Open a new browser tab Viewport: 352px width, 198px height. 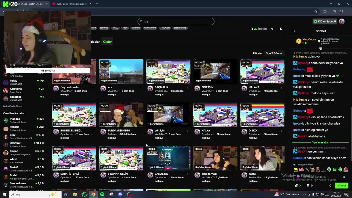click(x=97, y=4)
